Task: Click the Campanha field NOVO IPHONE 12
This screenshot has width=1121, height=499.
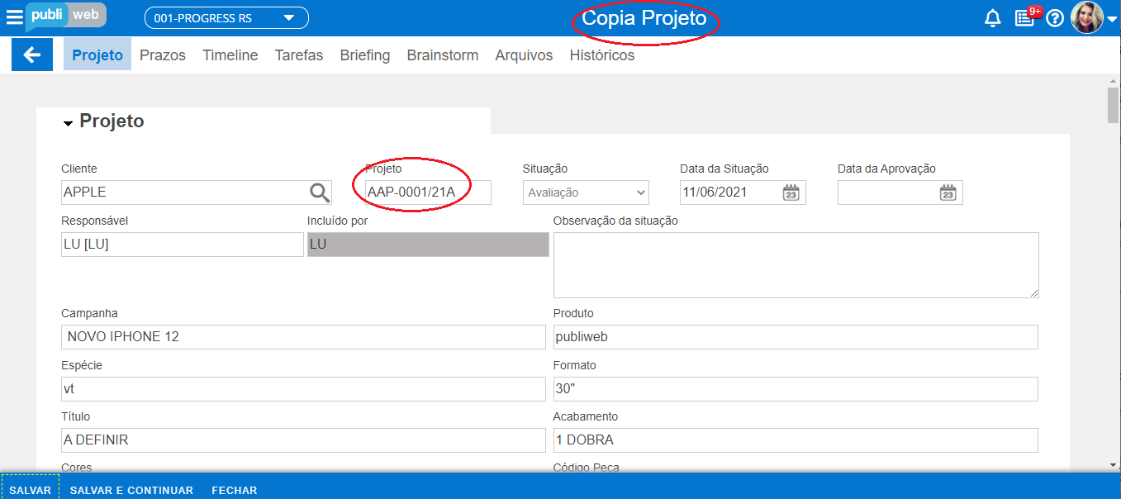Action: [303, 337]
